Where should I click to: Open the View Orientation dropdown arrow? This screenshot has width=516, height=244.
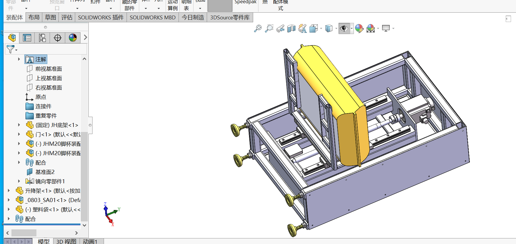(321, 29)
